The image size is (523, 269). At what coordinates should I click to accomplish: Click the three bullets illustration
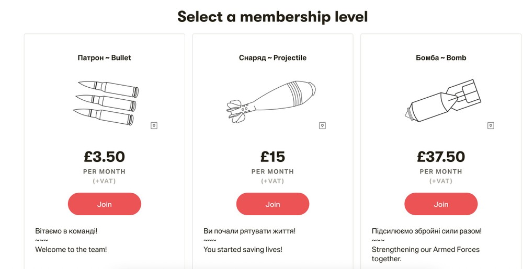pyautogui.click(x=105, y=102)
